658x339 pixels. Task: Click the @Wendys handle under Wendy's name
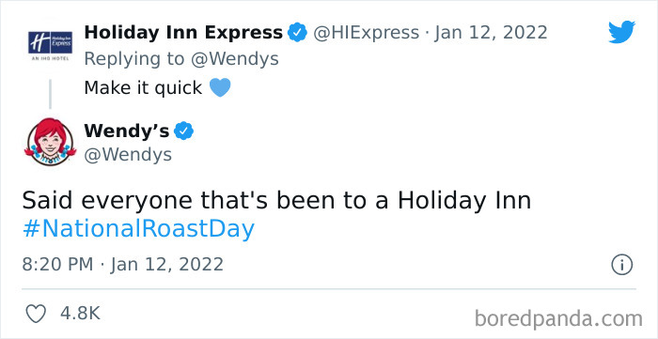128,155
